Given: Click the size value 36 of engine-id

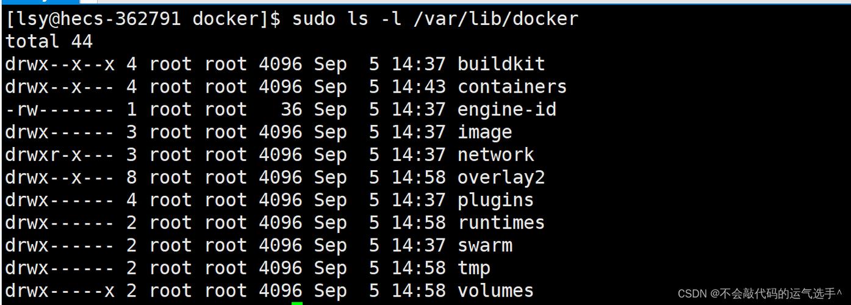Looking at the screenshot, I should pyautogui.click(x=291, y=110).
